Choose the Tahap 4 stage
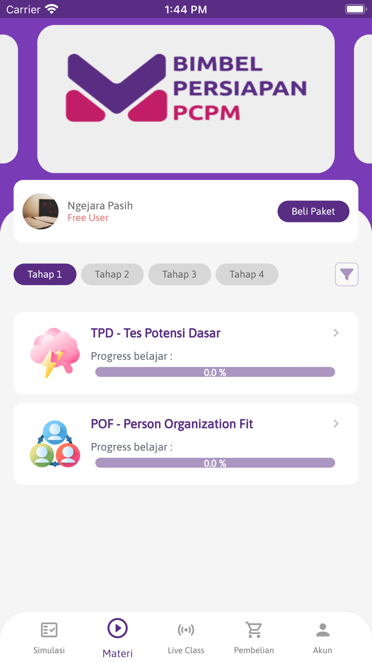This screenshot has height=662, width=372. [247, 275]
